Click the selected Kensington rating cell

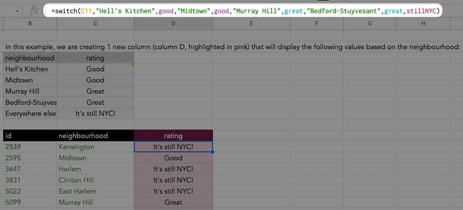[173, 147]
